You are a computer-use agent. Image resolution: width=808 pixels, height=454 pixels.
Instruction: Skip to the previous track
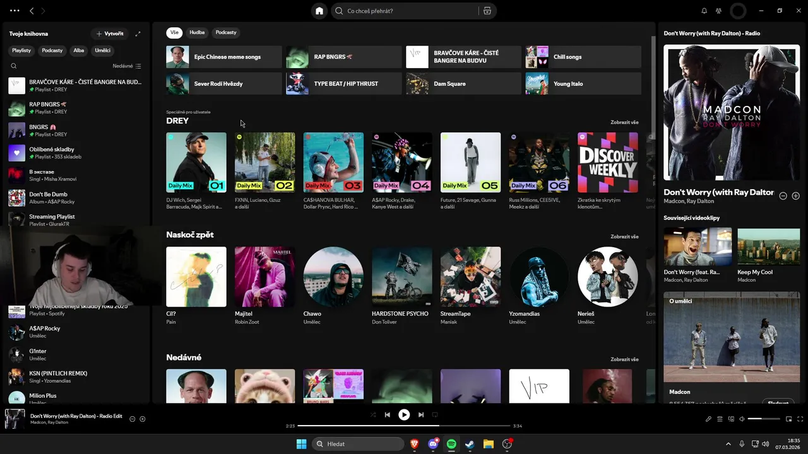click(x=388, y=414)
